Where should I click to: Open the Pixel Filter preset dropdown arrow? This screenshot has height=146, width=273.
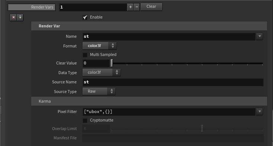point(259,112)
